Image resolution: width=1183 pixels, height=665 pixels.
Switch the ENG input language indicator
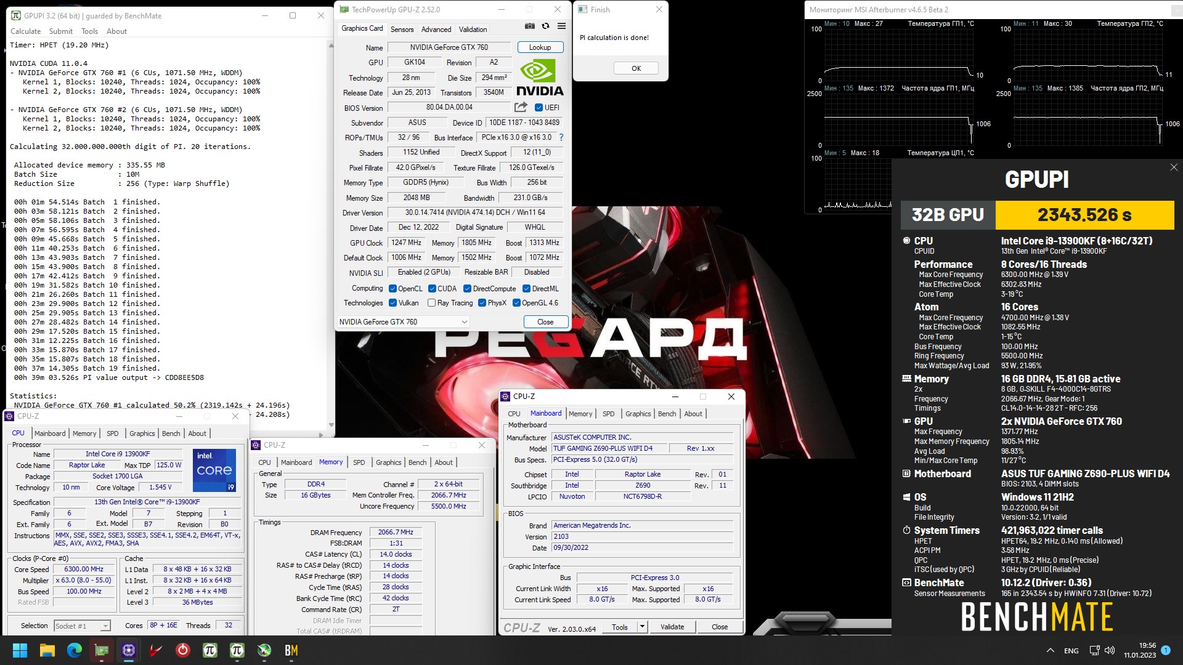coord(1071,651)
